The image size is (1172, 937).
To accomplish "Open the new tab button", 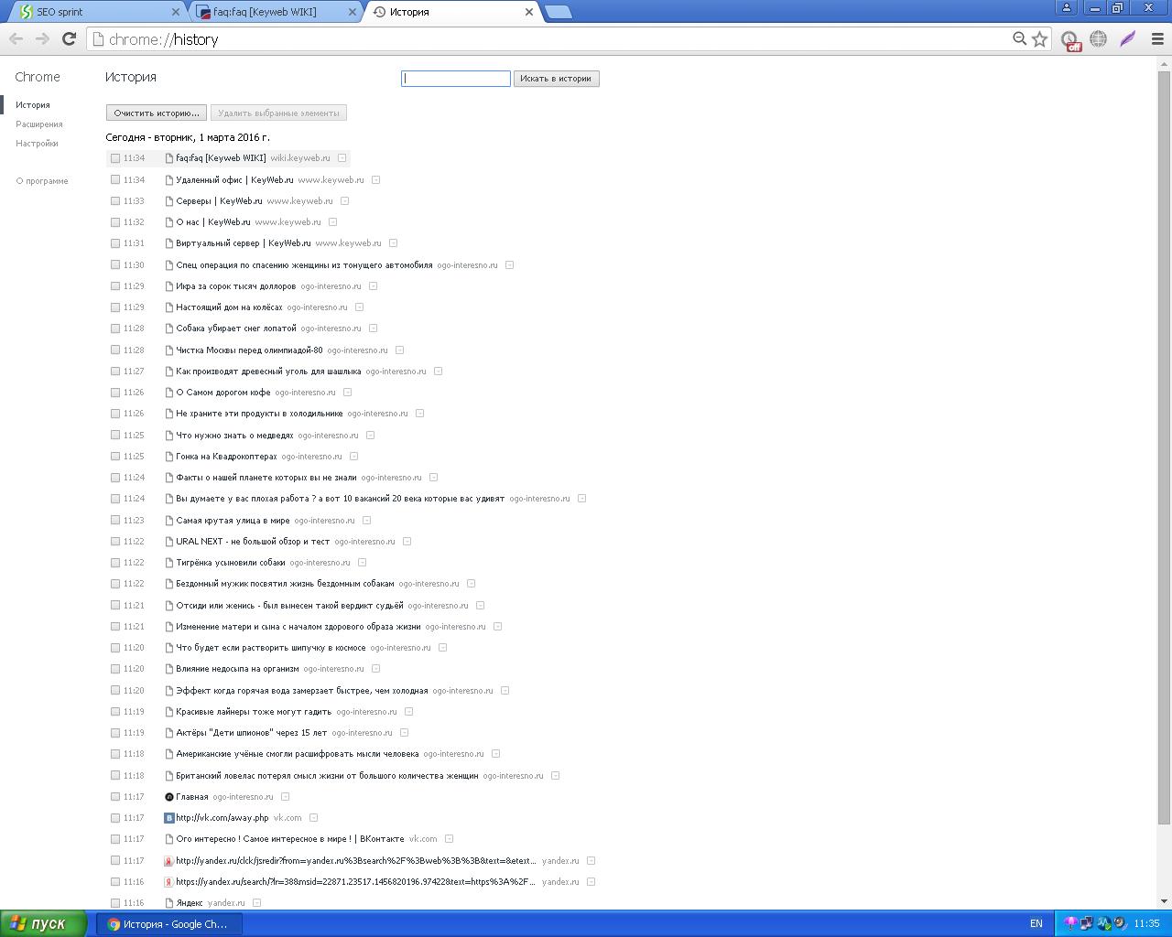I will (x=558, y=12).
